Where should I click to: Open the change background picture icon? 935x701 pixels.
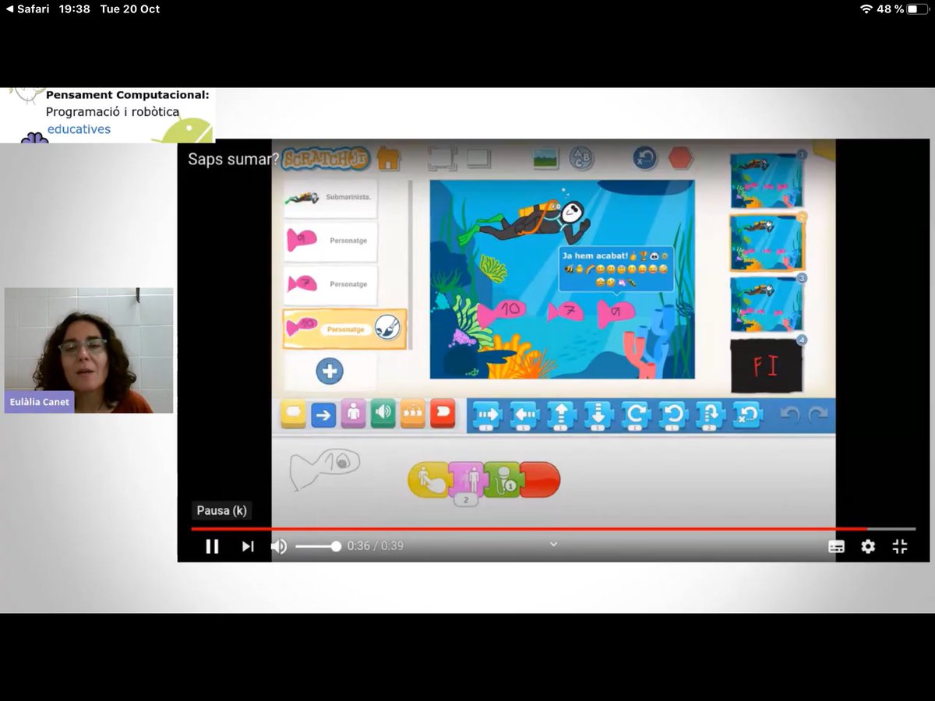coord(546,158)
